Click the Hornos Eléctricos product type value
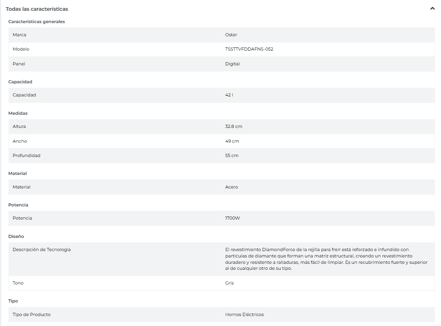 (244, 315)
